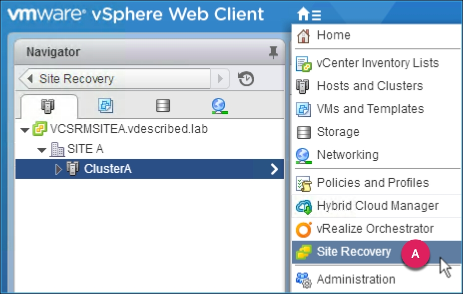Open the Storage navigator tab icon
This screenshot has height=294, width=463.
pyautogui.click(x=163, y=106)
